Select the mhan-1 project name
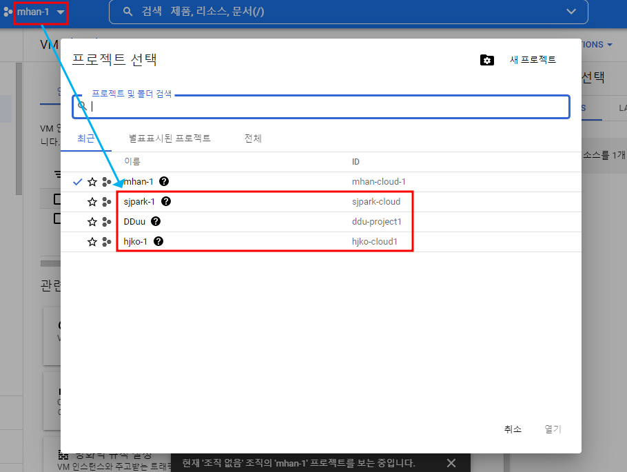The width and height of the screenshot is (627, 472). pos(138,182)
